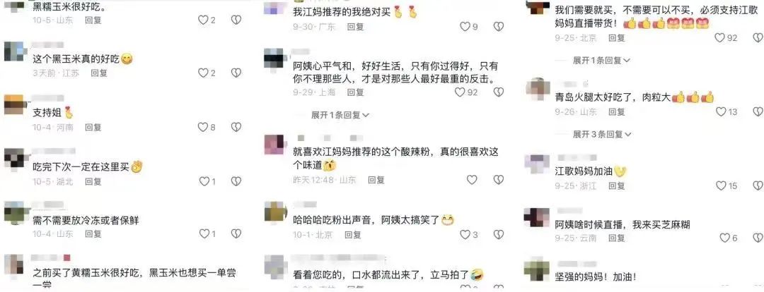Tap heart on 需不需要放冷冻或者保鲜 comment
Viewport: 764px width, 292px height.
(204, 233)
